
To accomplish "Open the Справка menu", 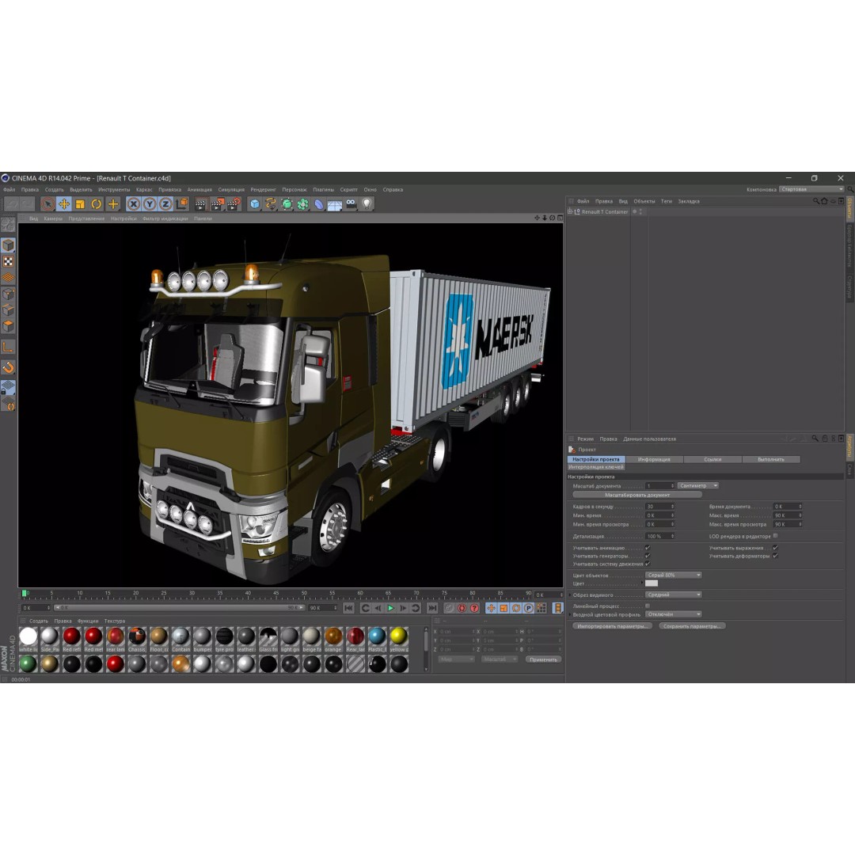I will click(393, 190).
